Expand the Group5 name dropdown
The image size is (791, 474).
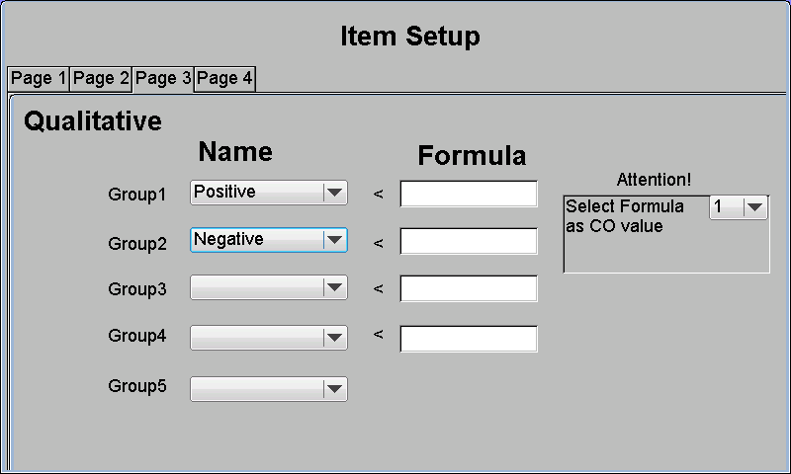269,389
